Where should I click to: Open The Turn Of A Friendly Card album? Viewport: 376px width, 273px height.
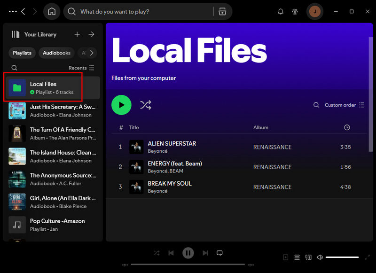pyautogui.click(x=53, y=133)
